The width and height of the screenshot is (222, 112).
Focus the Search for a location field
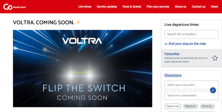click(x=191, y=34)
